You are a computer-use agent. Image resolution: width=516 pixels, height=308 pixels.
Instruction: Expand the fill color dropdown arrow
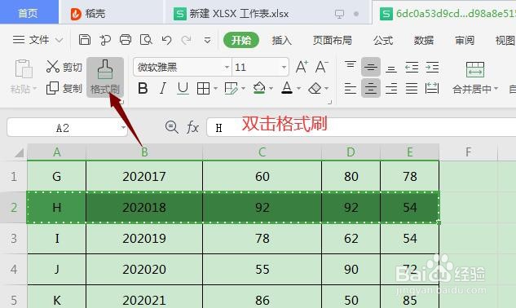tap(271, 89)
